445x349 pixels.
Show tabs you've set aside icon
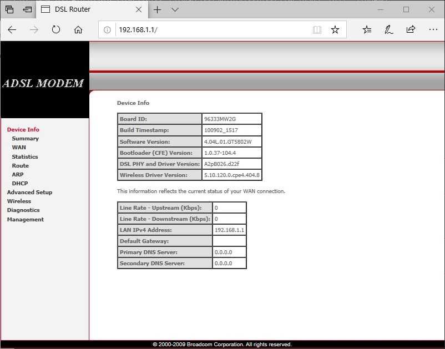[x=9, y=9]
